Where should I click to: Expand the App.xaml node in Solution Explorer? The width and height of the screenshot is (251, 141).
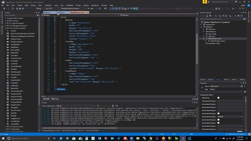[204, 36]
